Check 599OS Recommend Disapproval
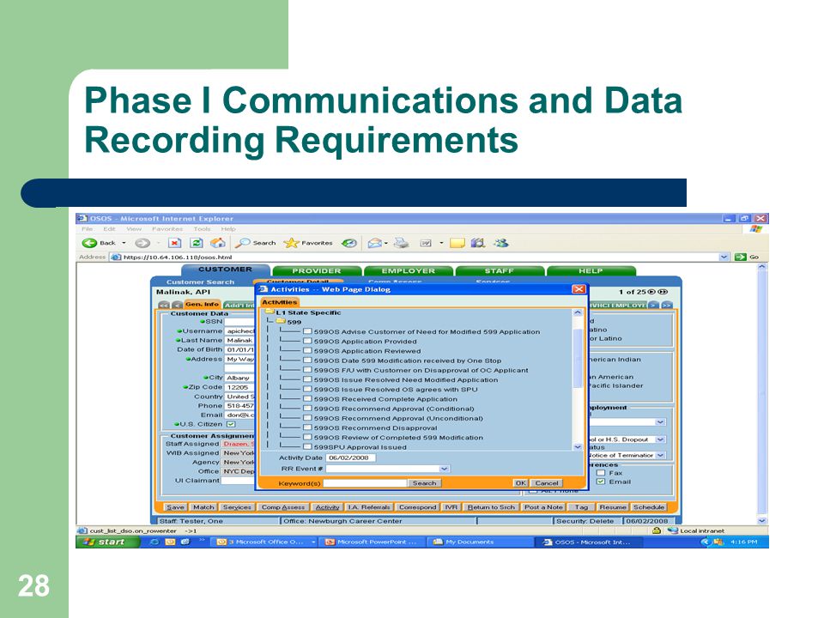824x618 pixels. (x=307, y=427)
